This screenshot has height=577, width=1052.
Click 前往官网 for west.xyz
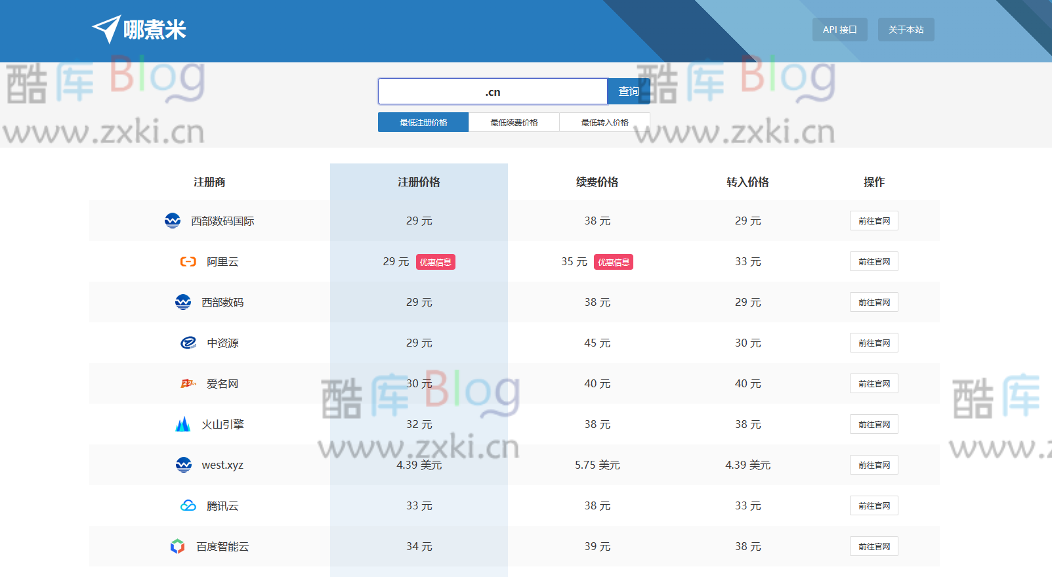pos(874,465)
